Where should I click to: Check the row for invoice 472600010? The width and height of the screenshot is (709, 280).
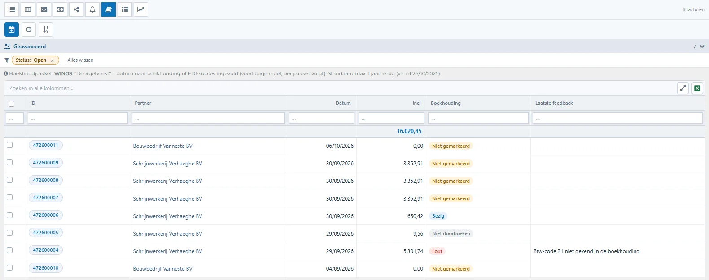pos(10,268)
